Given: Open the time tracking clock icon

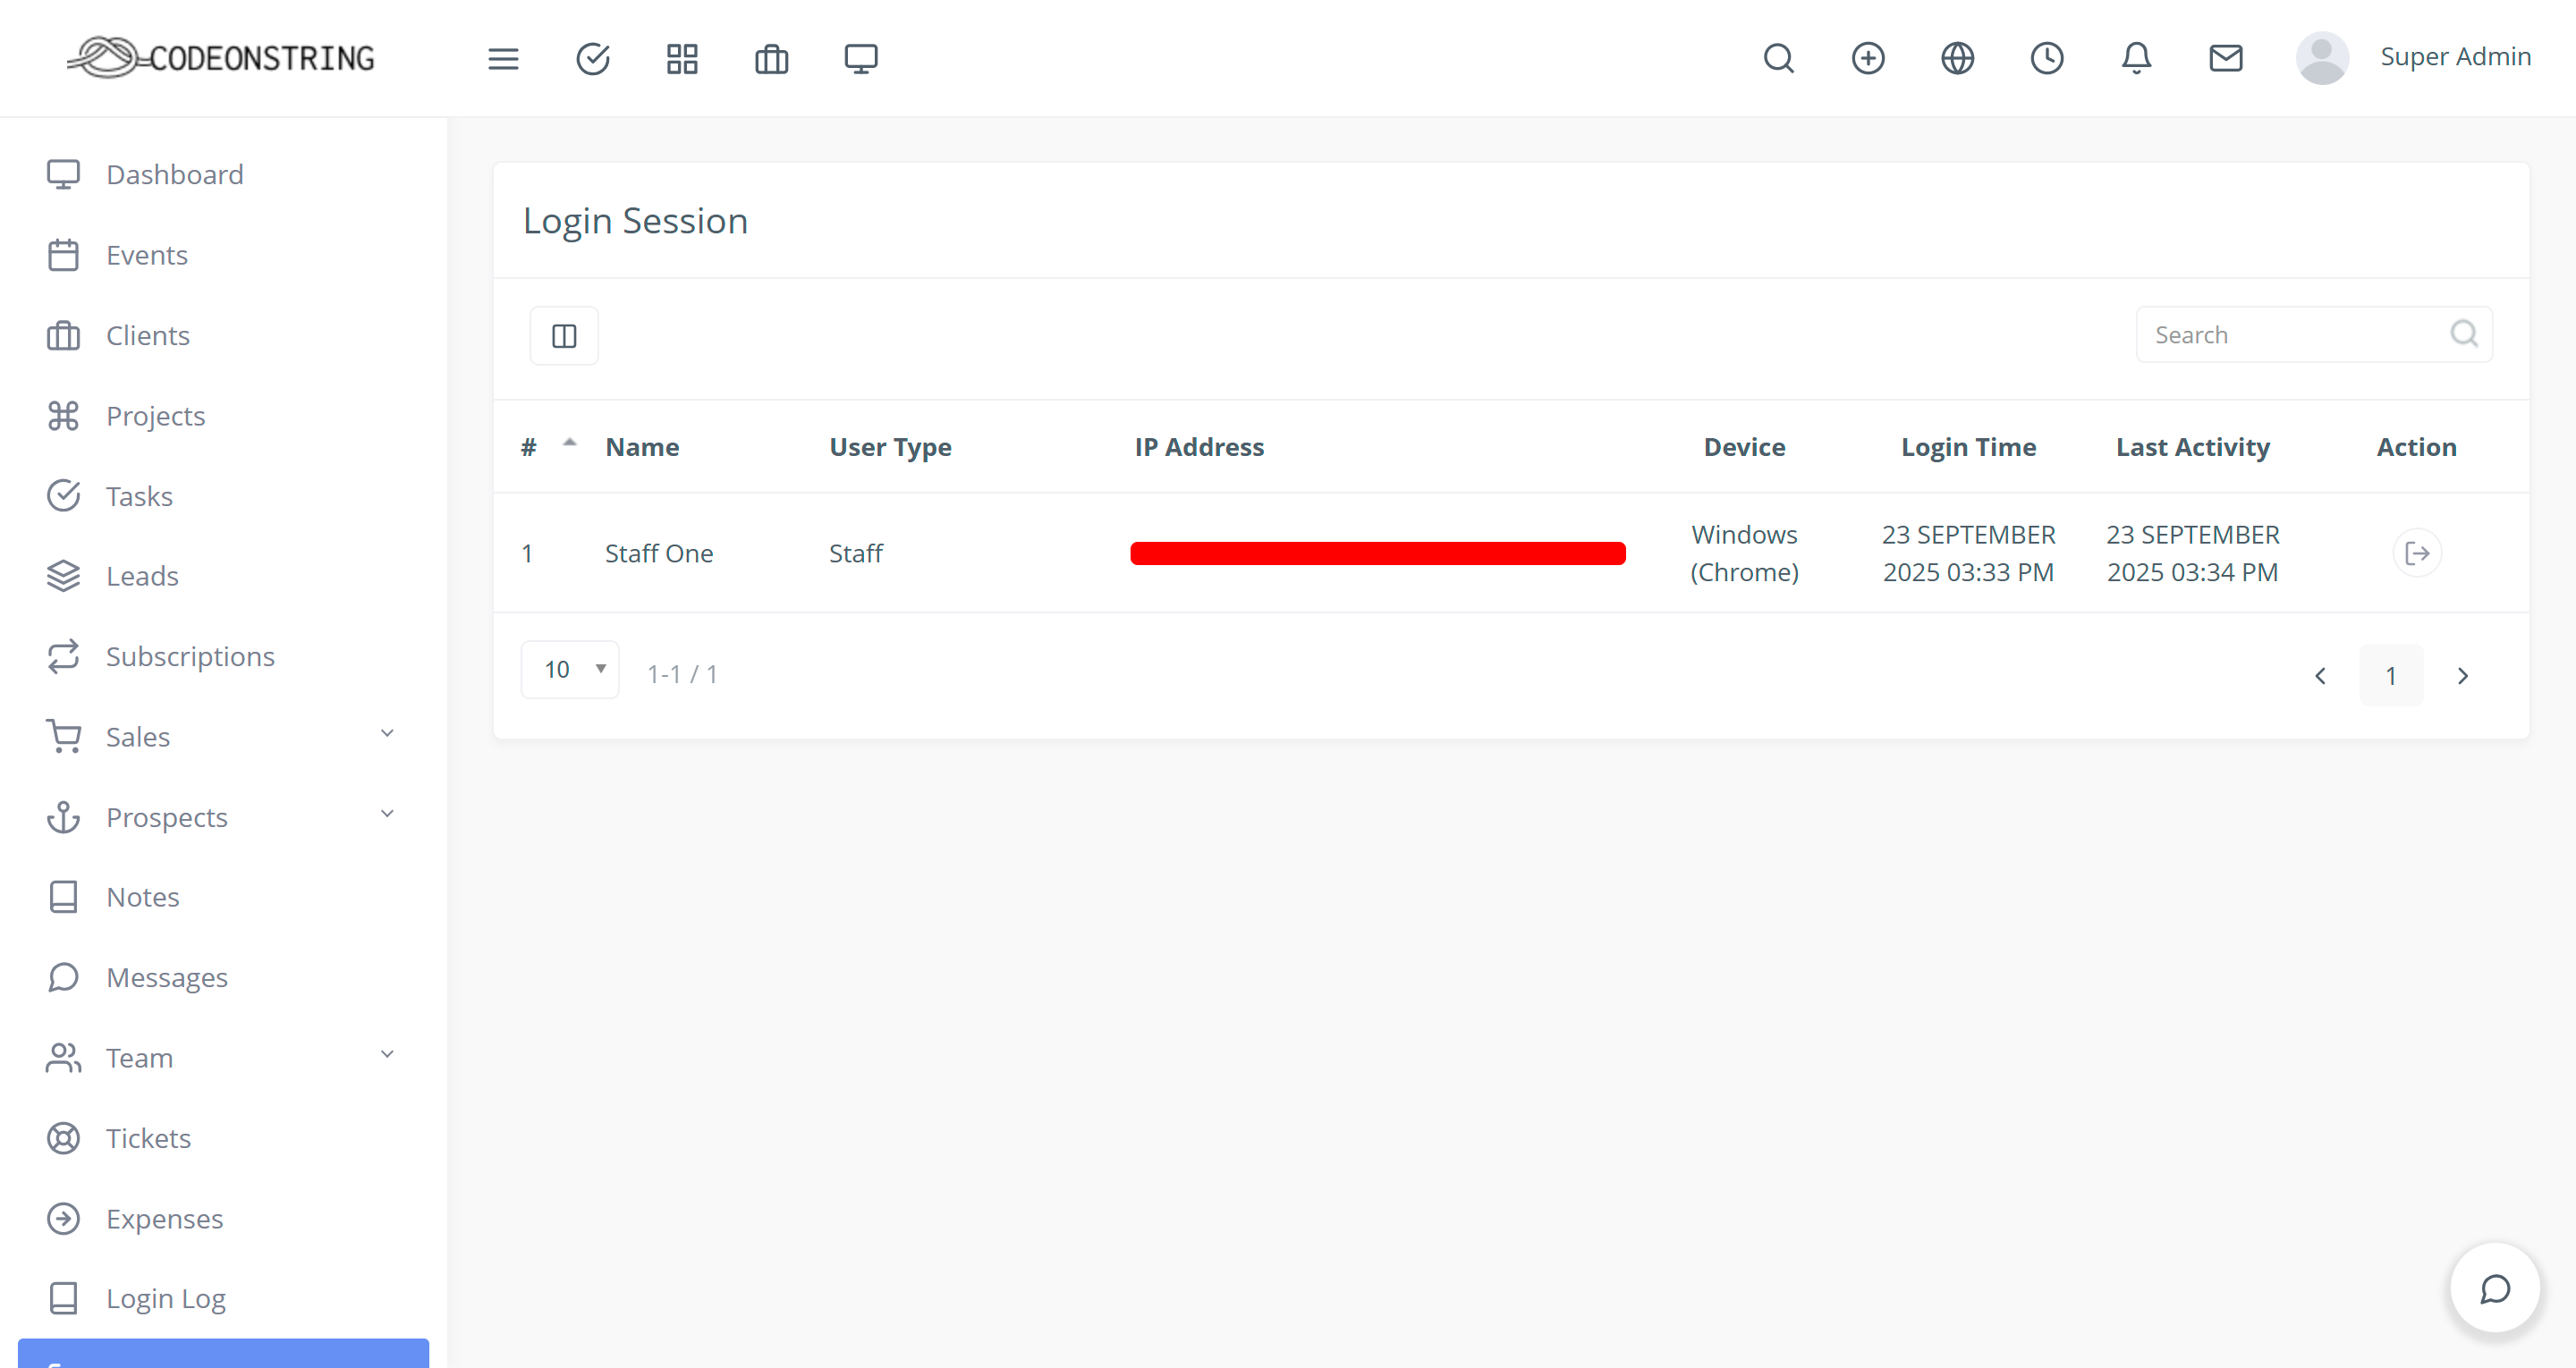Looking at the screenshot, I should coord(2046,58).
